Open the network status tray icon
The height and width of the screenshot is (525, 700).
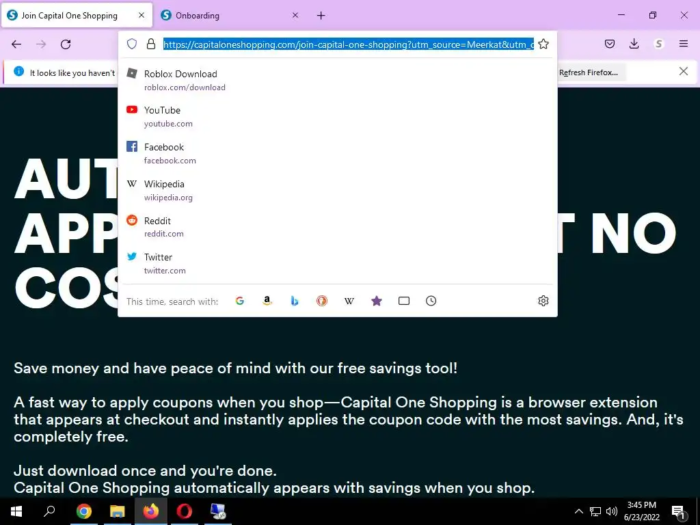tap(595, 511)
